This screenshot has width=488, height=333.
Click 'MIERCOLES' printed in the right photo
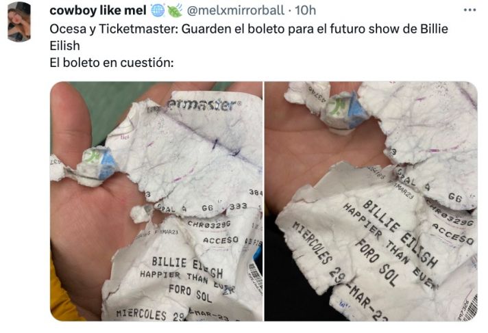pyautogui.click(x=312, y=243)
